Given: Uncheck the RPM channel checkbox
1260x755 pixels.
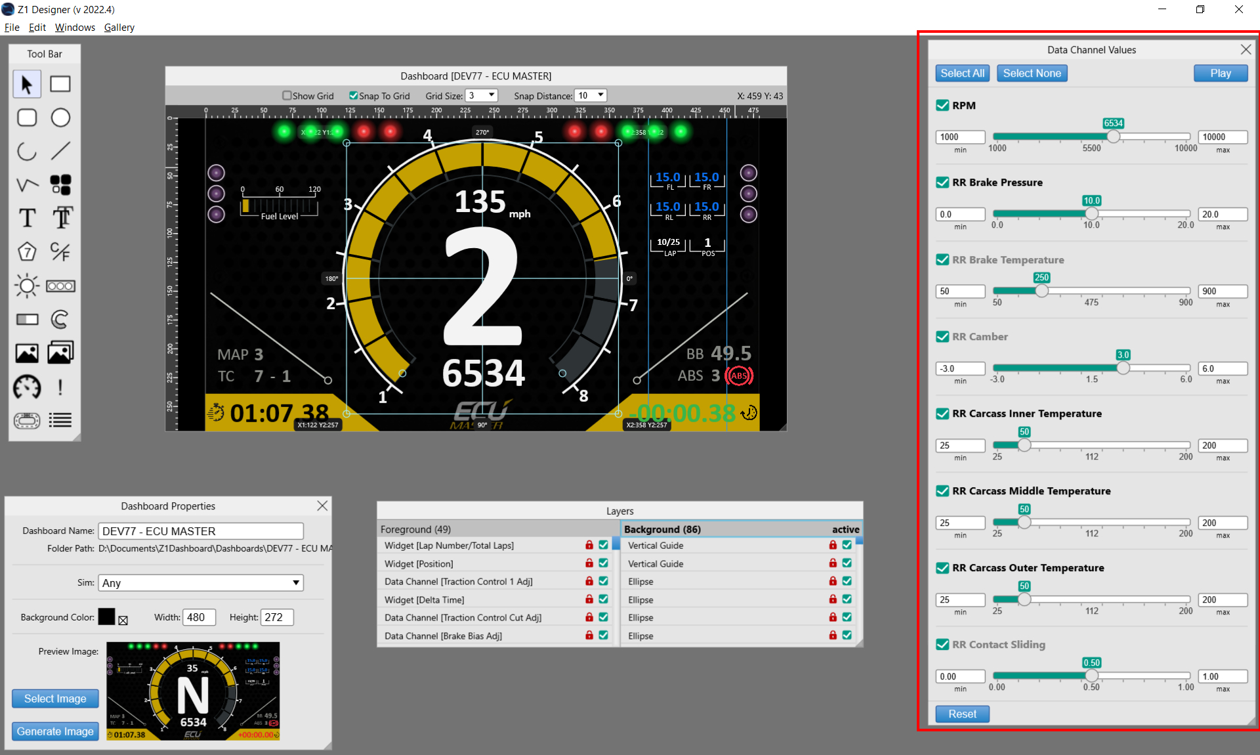Looking at the screenshot, I should point(942,105).
